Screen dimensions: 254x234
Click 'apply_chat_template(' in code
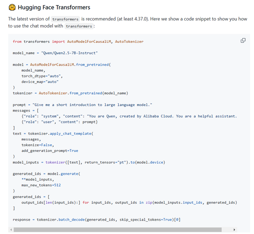[x=72, y=133]
